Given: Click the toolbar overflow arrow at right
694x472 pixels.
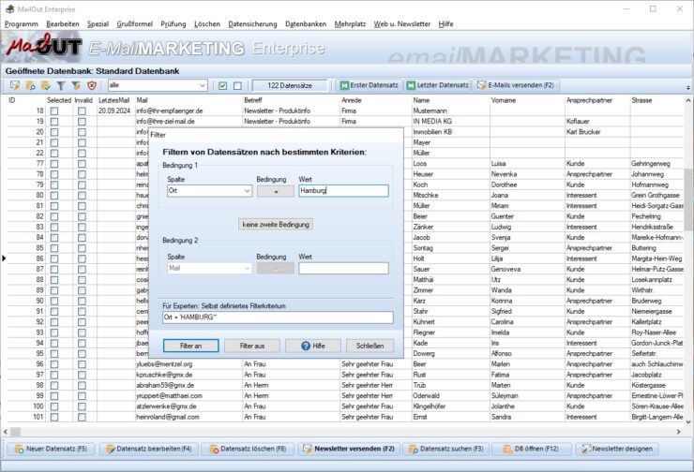Looking at the screenshot, I should click(x=688, y=87).
